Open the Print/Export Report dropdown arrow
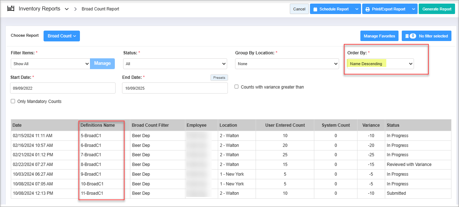The image size is (459, 207). point(413,9)
